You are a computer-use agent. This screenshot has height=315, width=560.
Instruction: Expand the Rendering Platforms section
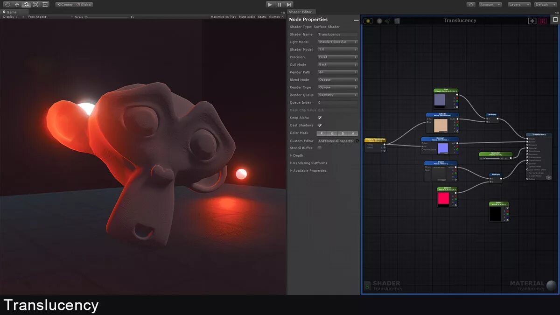click(x=309, y=163)
